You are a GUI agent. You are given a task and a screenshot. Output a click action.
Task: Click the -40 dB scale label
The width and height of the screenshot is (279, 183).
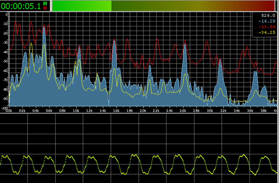[6, 52]
